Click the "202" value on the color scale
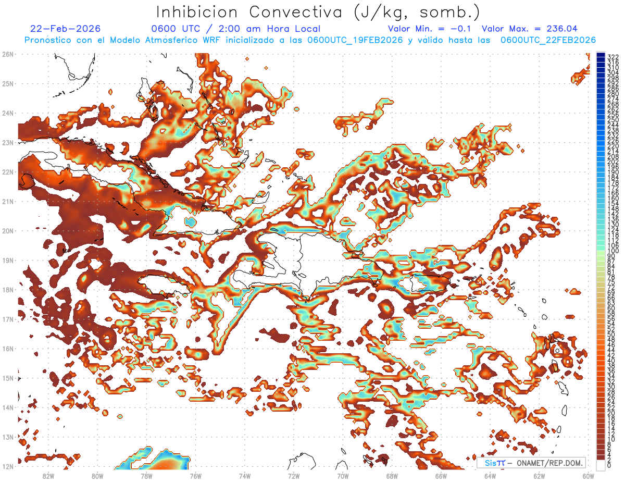Image resolution: width=625 pixels, height=483 pixels. [613, 162]
